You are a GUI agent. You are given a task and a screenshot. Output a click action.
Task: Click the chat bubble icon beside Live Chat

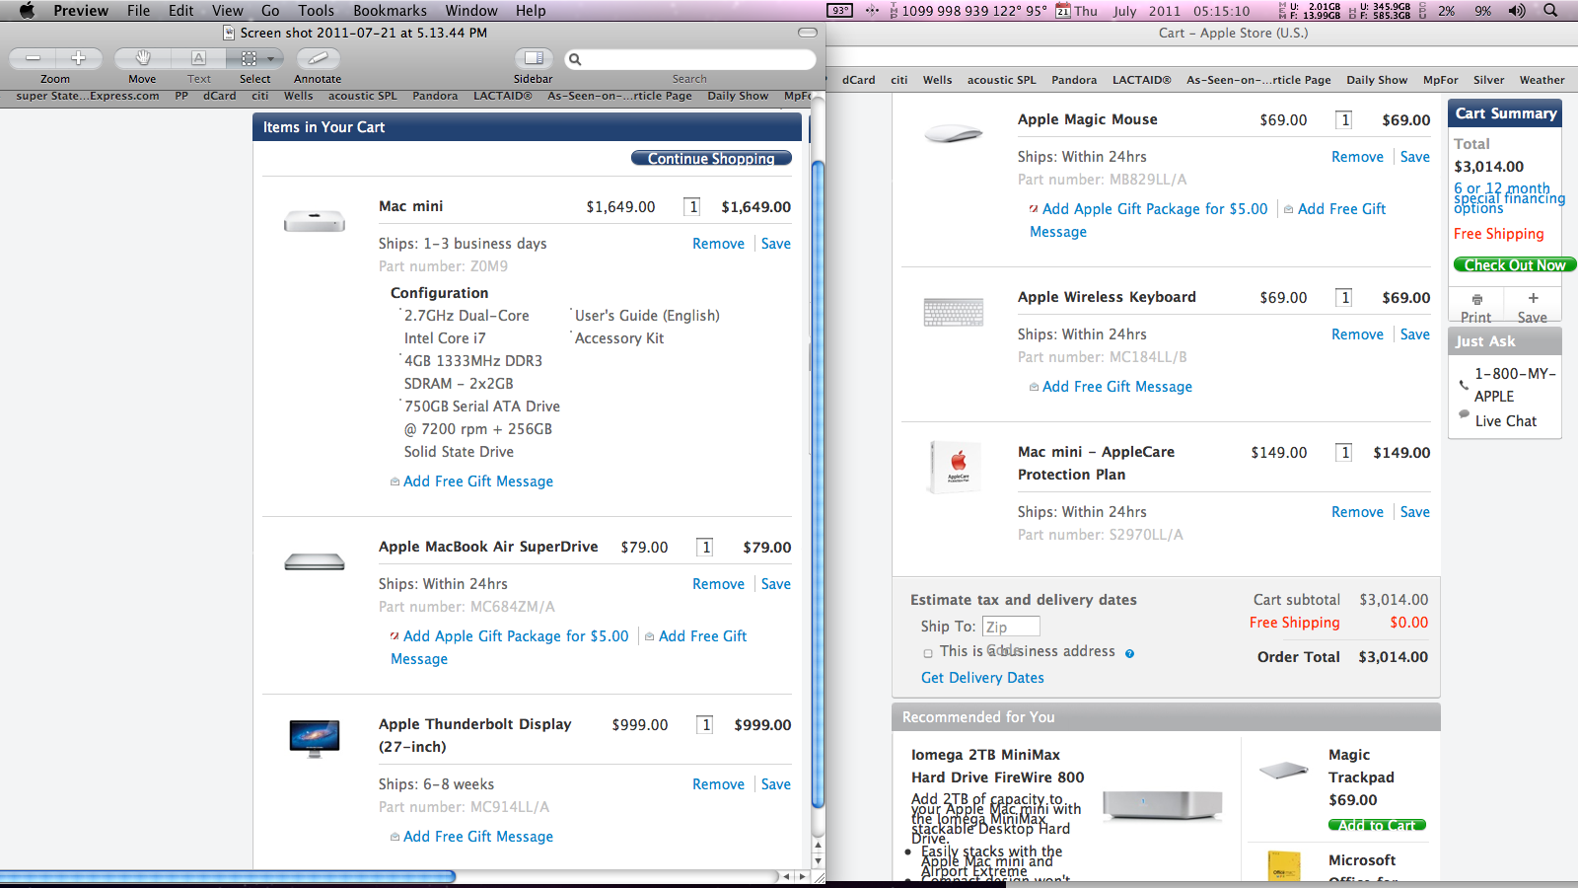click(1464, 414)
